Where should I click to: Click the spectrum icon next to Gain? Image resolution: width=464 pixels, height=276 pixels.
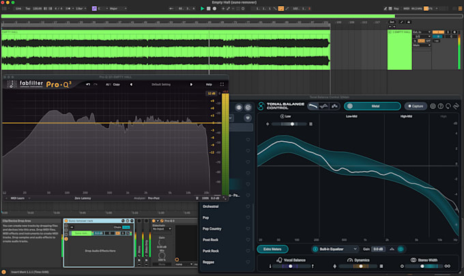tap(392, 249)
